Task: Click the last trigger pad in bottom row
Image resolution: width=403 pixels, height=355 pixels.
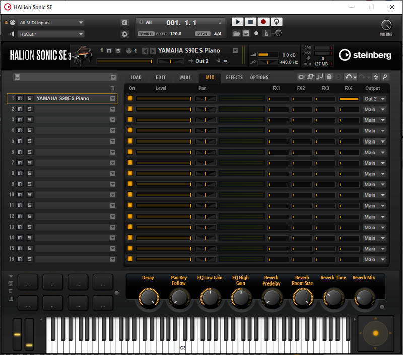Action: (x=103, y=303)
